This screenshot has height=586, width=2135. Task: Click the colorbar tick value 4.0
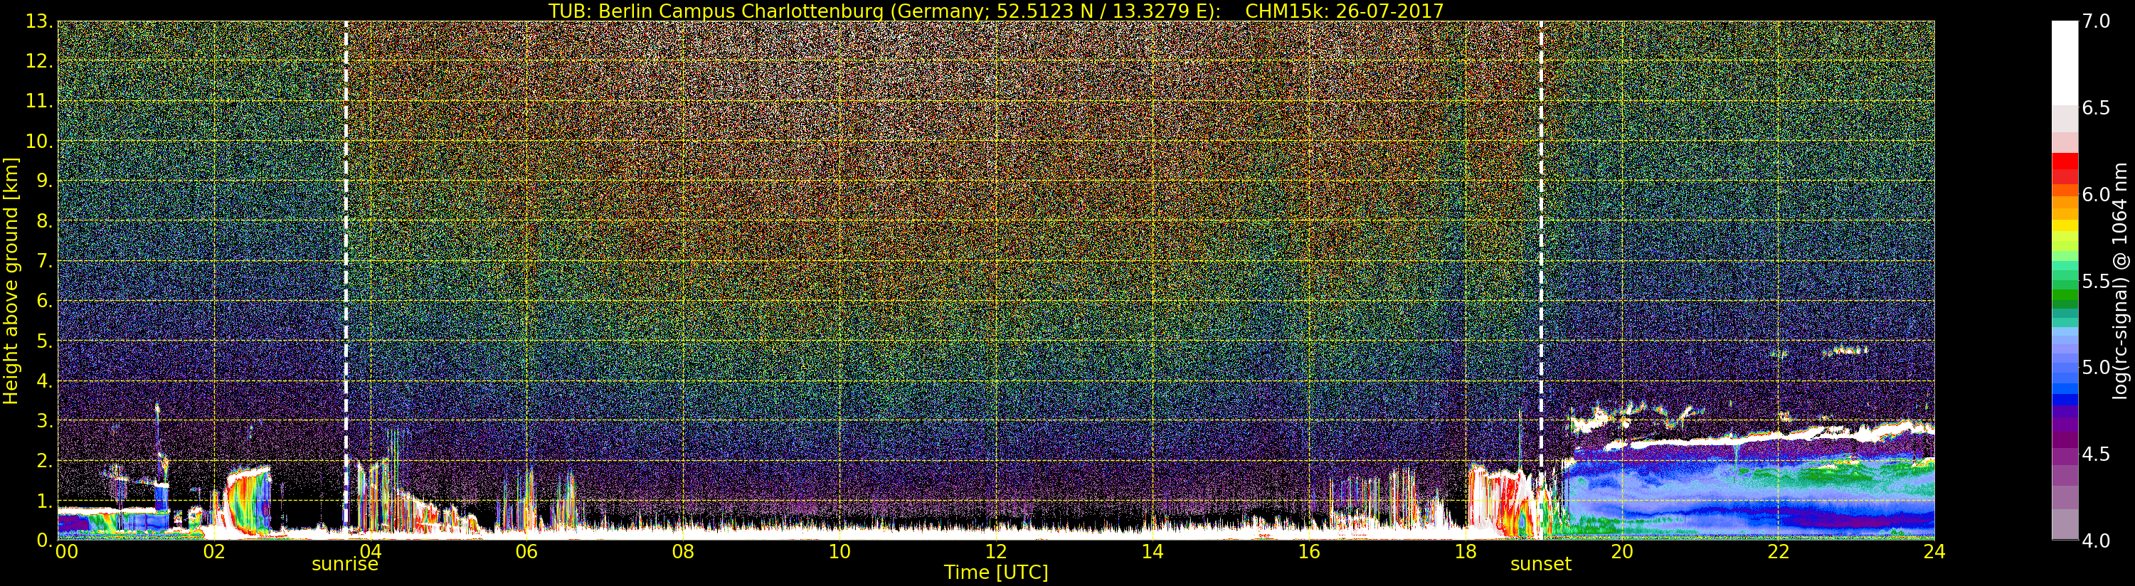pyautogui.click(x=2096, y=540)
